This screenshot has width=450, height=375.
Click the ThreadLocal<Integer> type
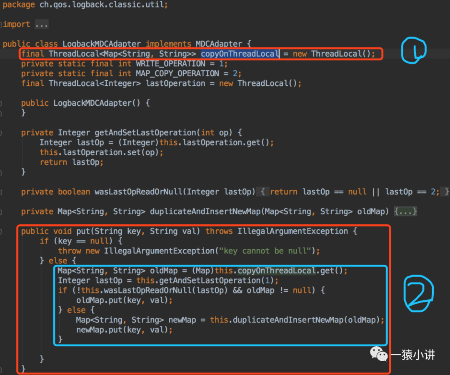tap(95, 83)
